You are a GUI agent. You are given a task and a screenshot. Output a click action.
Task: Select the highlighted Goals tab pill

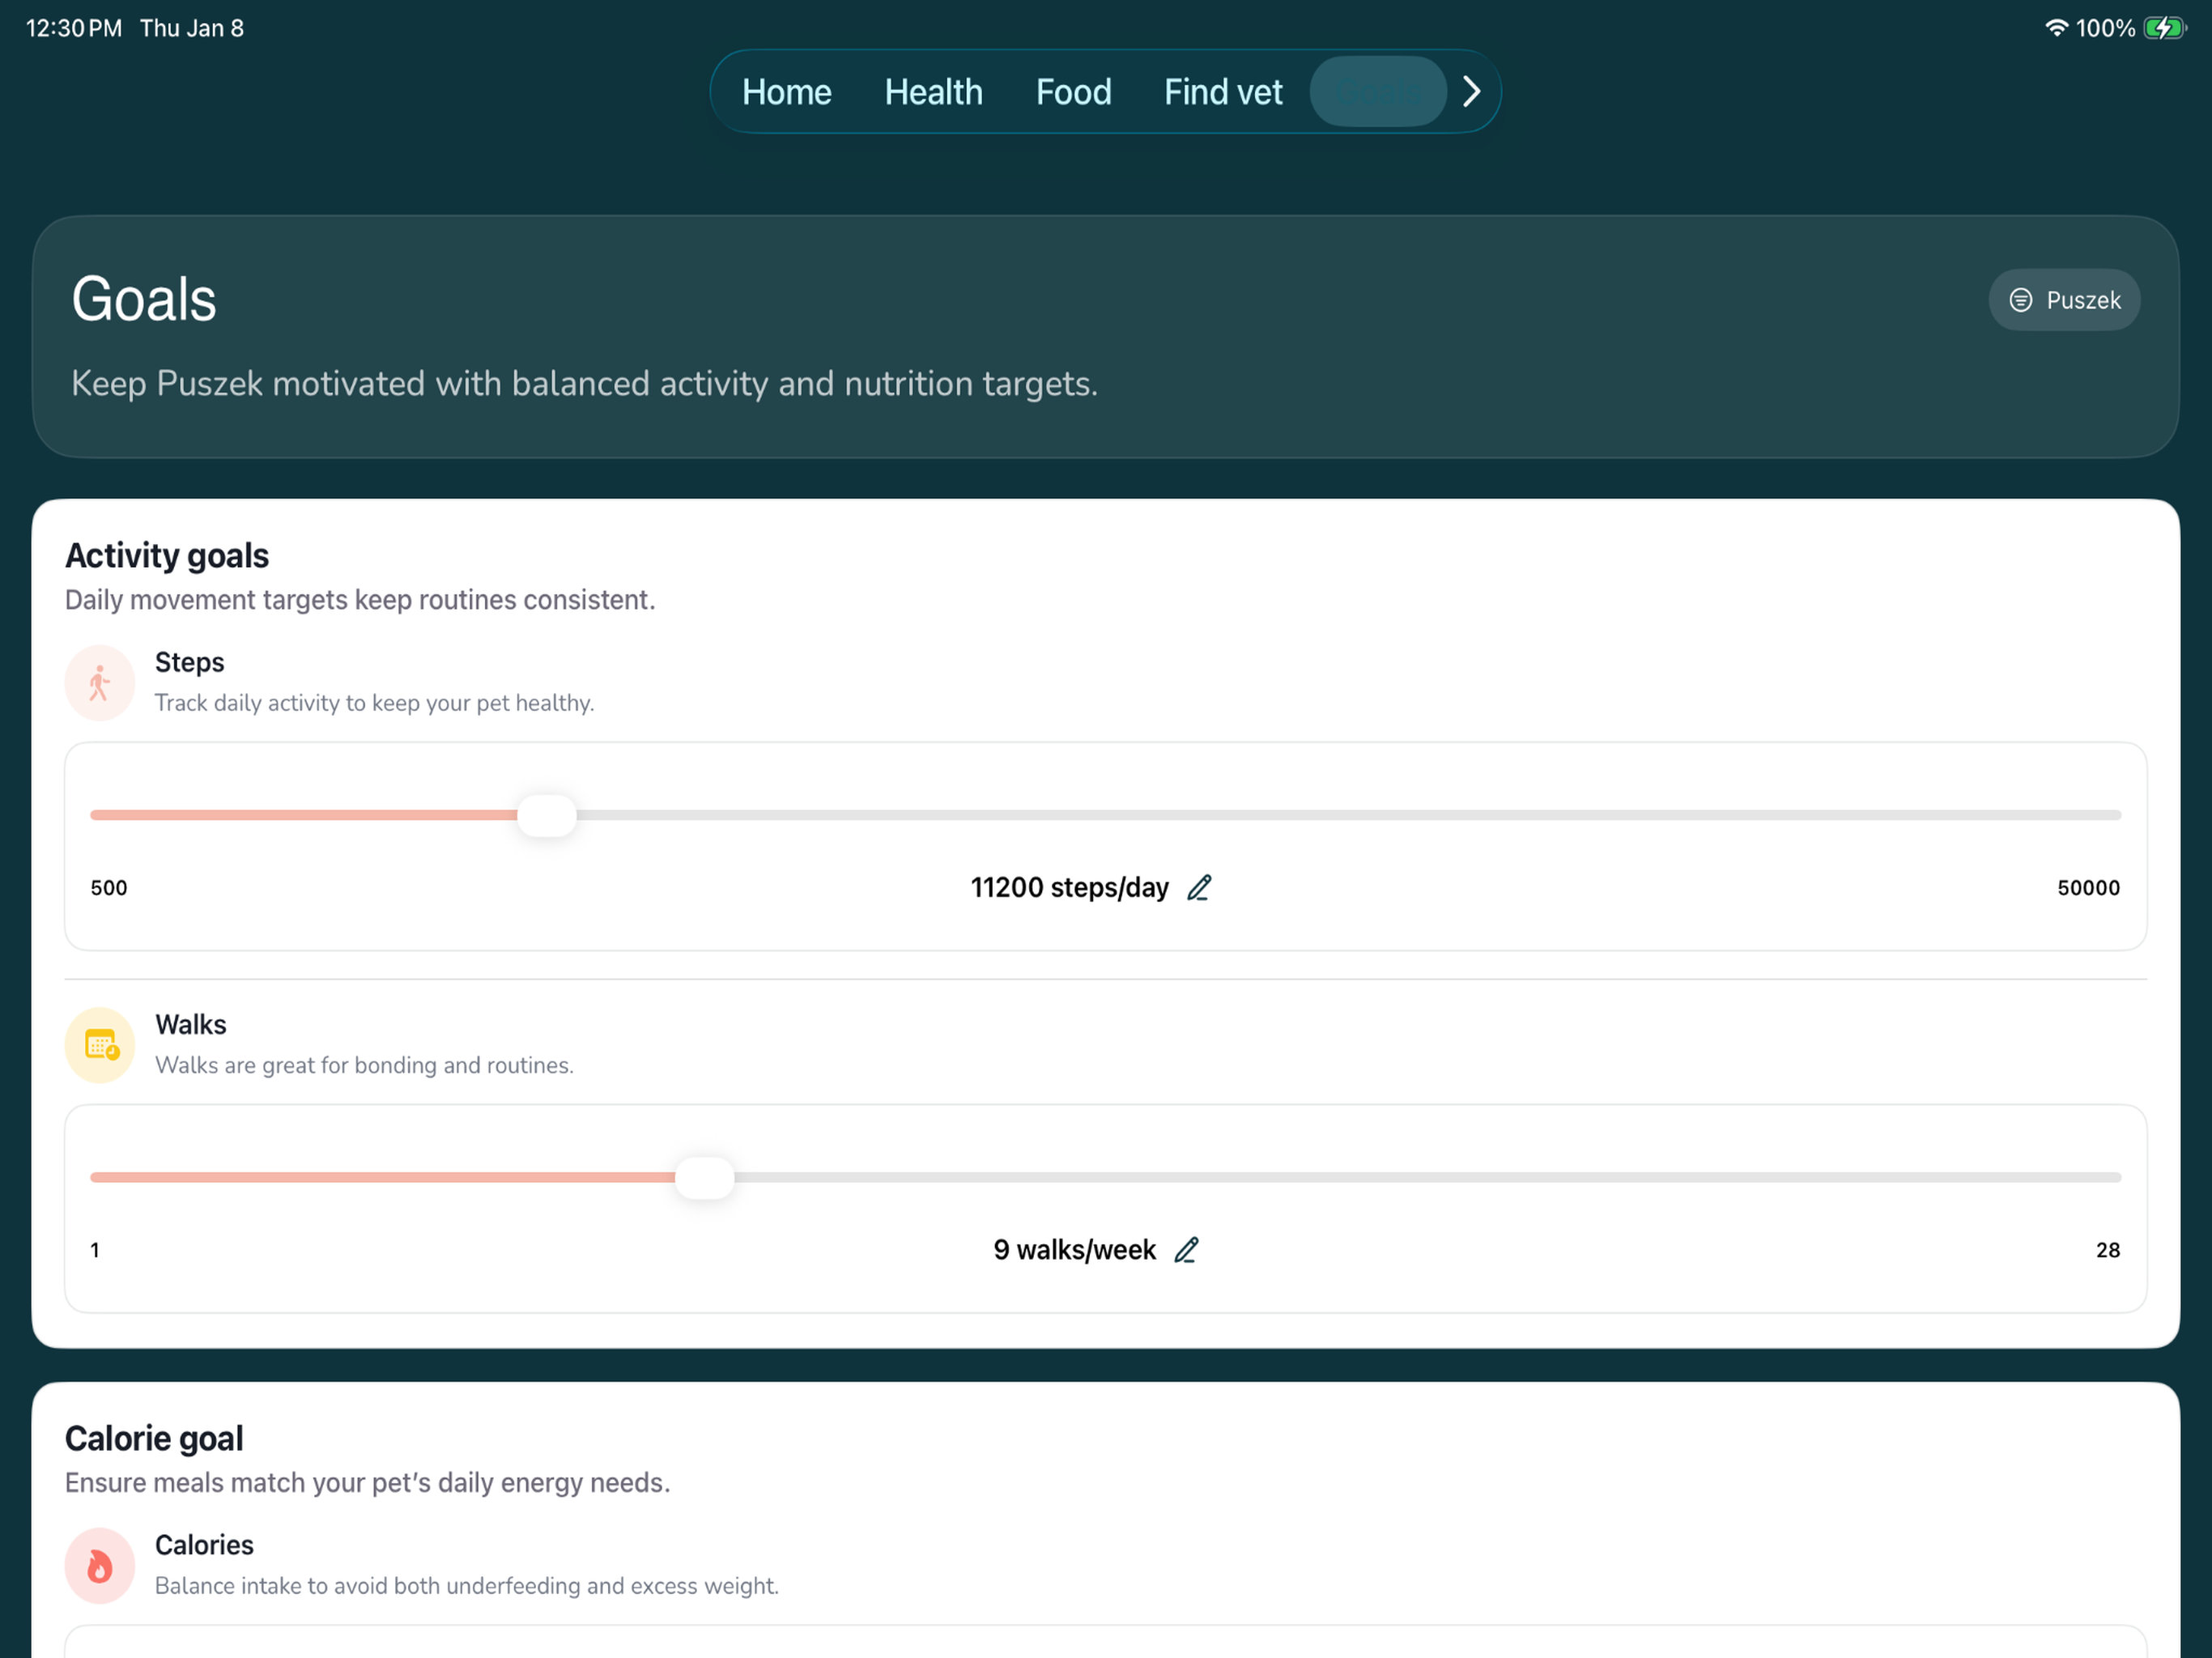click(1377, 92)
